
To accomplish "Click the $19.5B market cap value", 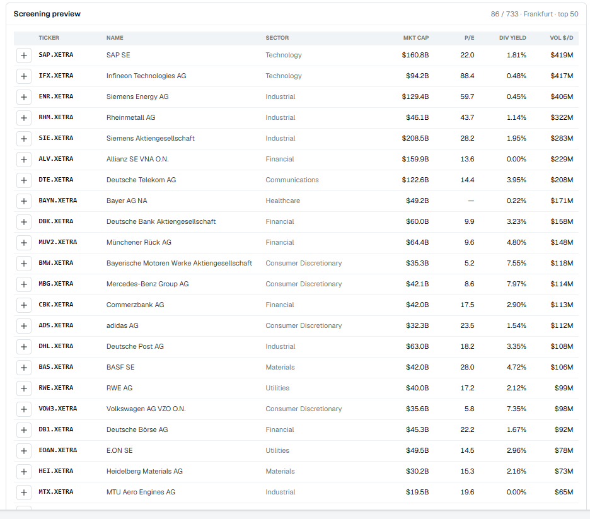I will click(x=417, y=492).
